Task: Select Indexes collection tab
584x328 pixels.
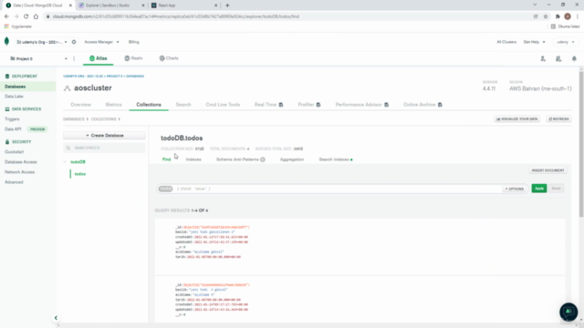Action: point(193,159)
